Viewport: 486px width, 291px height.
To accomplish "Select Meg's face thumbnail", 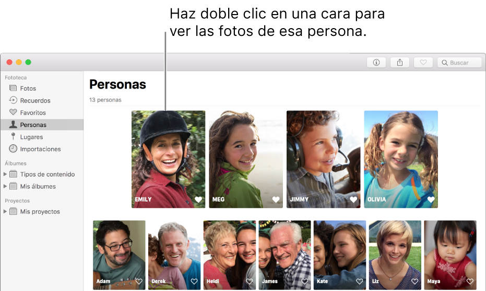I will pyautogui.click(x=246, y=159).
